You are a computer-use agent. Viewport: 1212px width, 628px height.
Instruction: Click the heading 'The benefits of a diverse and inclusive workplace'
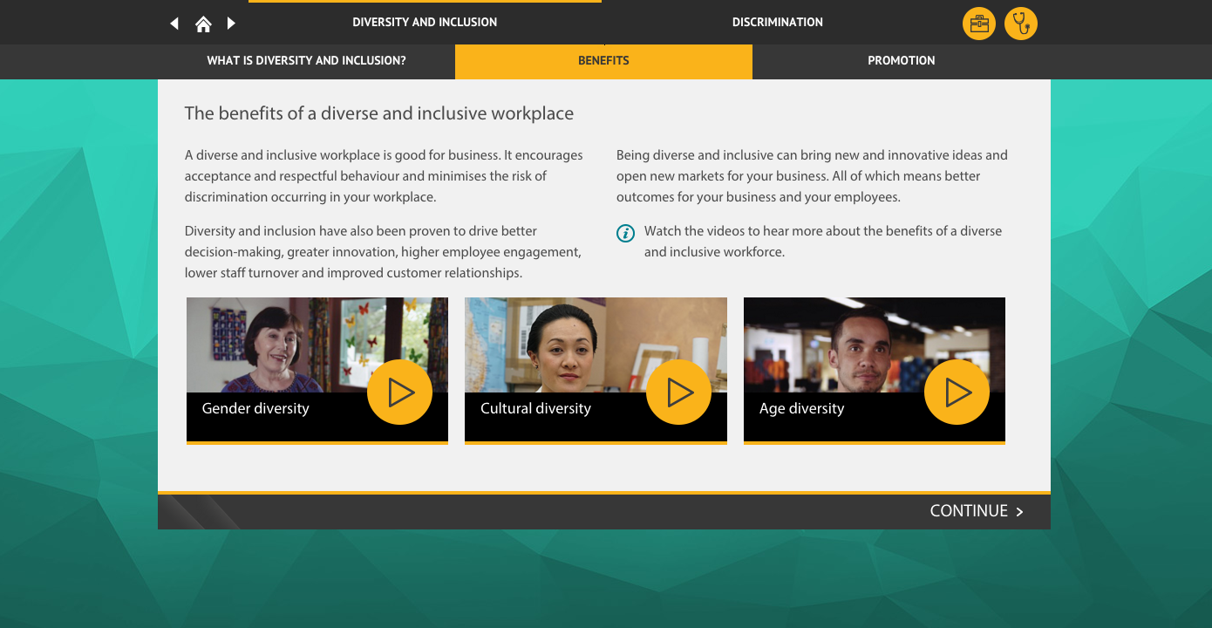(379, 113)
